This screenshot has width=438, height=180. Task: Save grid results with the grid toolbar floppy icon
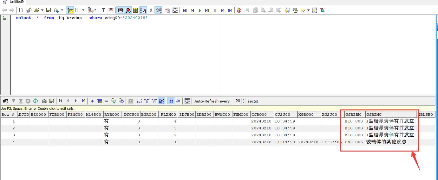pos(52,101)
